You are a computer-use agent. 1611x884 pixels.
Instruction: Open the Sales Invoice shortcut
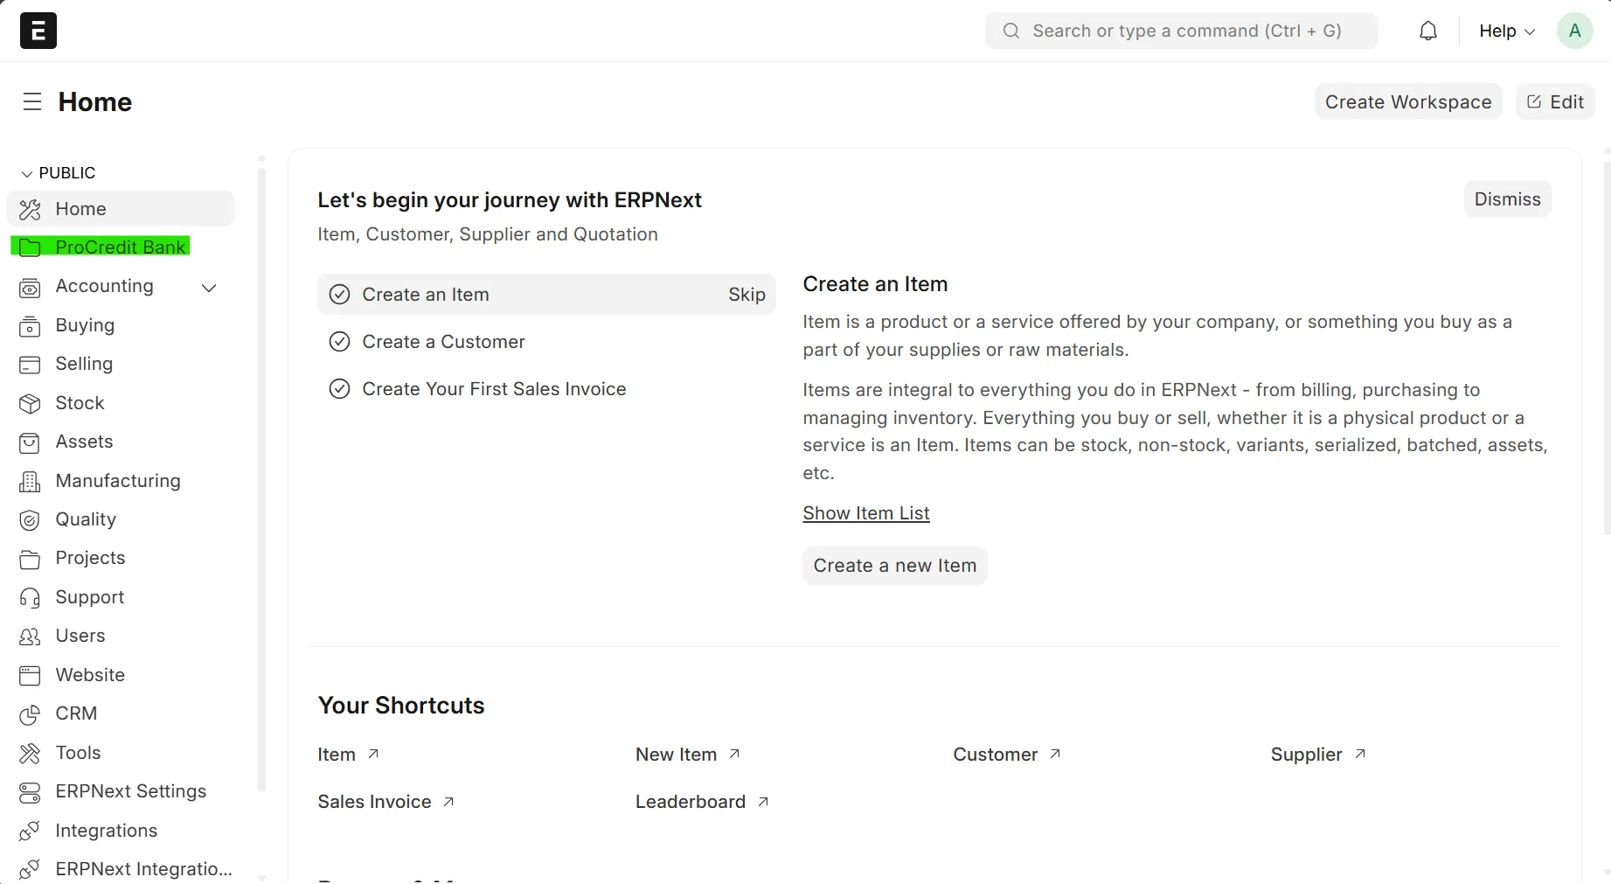[x=385, y=801]
